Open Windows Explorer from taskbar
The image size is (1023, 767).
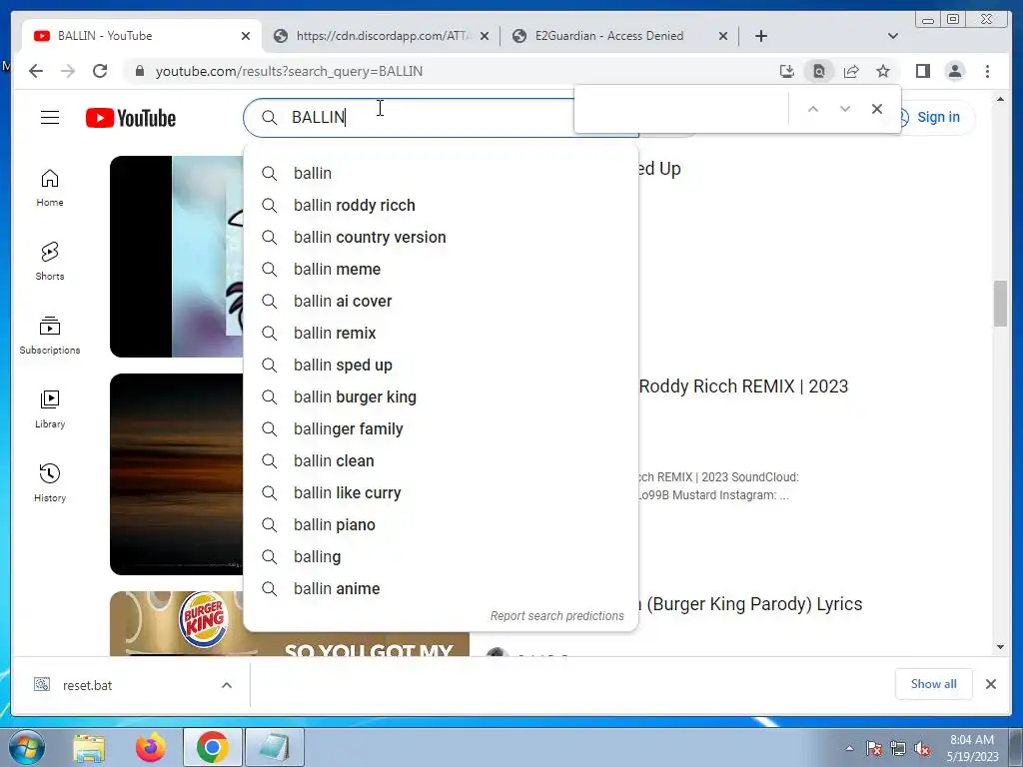click(x=89, y=747)
